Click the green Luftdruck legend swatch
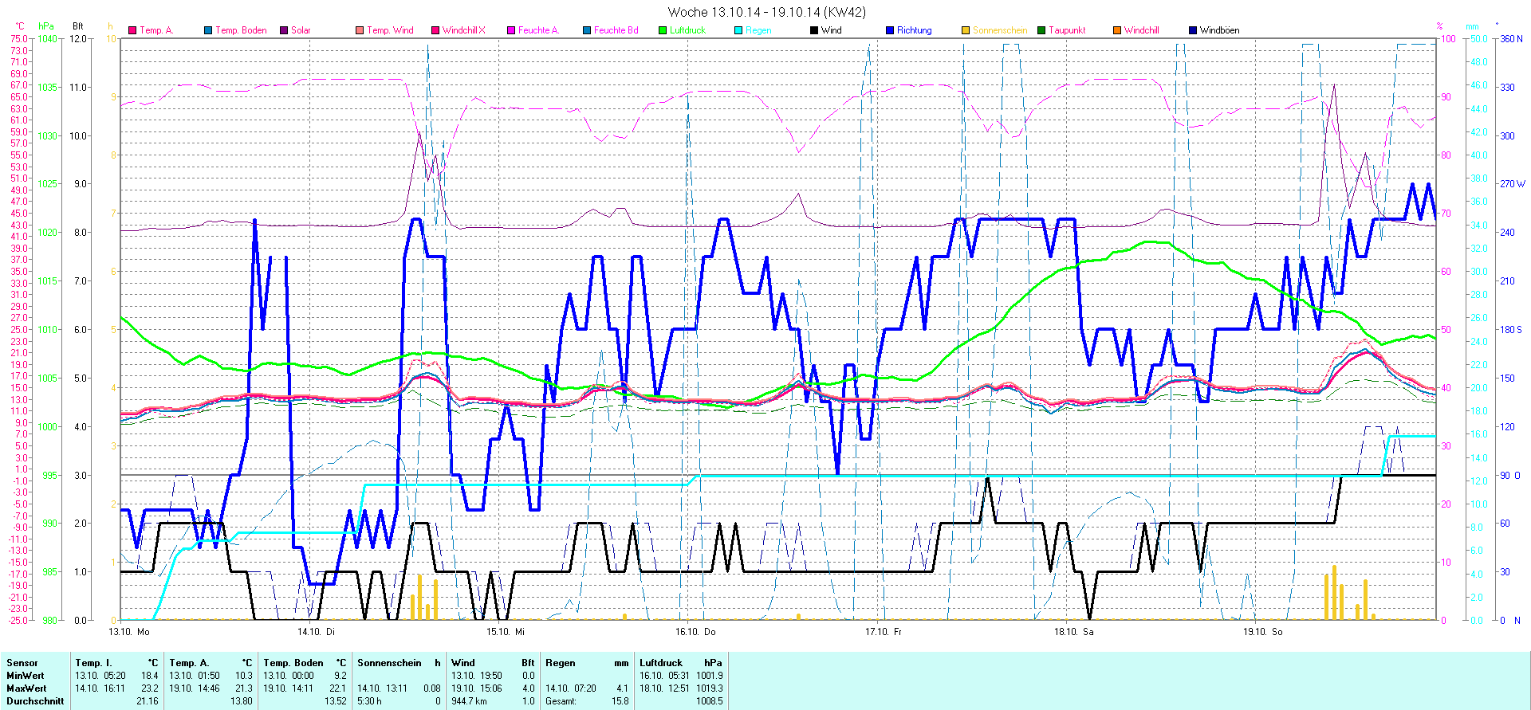 [x=663, y=30]
